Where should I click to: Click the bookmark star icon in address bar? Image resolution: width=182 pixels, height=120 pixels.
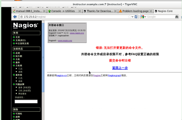(x=129, y=17)
